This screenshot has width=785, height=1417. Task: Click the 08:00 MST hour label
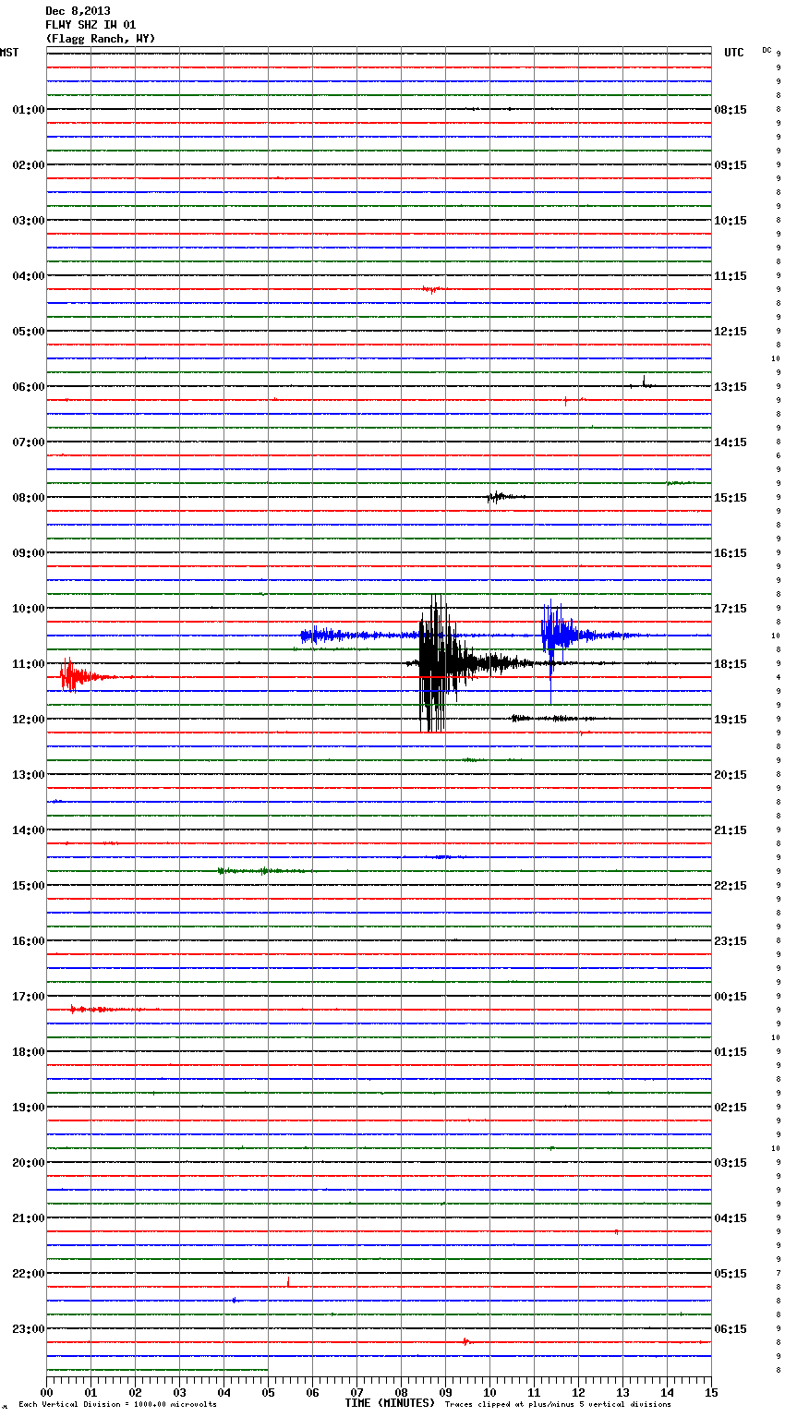click(x=28, y=498)
